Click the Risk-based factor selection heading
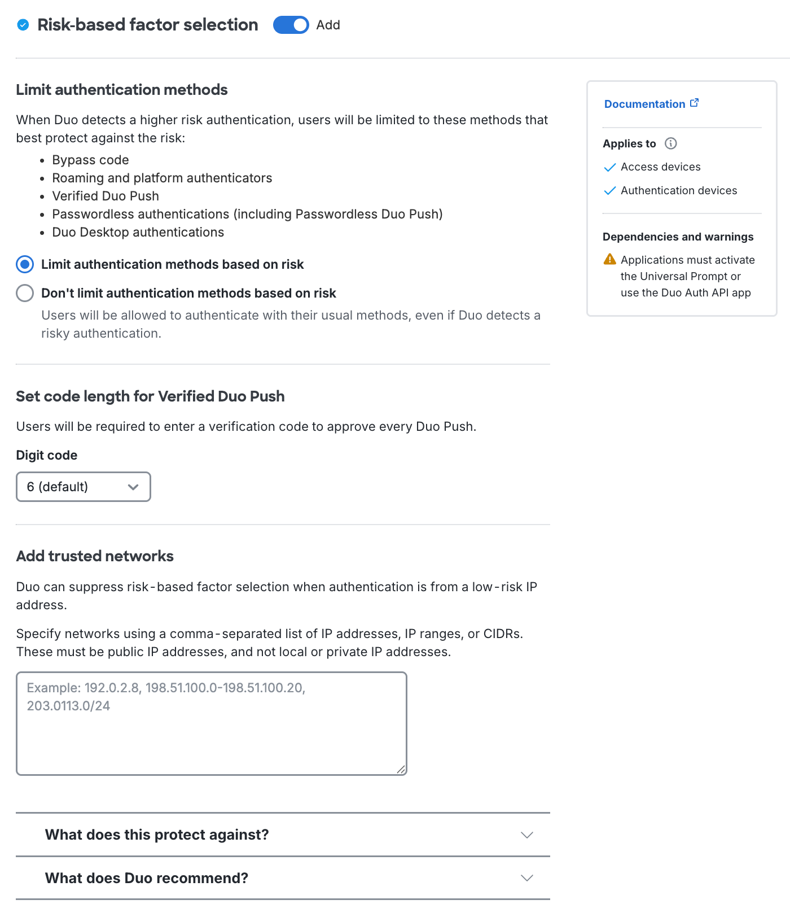The height and width of the screenshot is (917, 790). click(146, 25)
